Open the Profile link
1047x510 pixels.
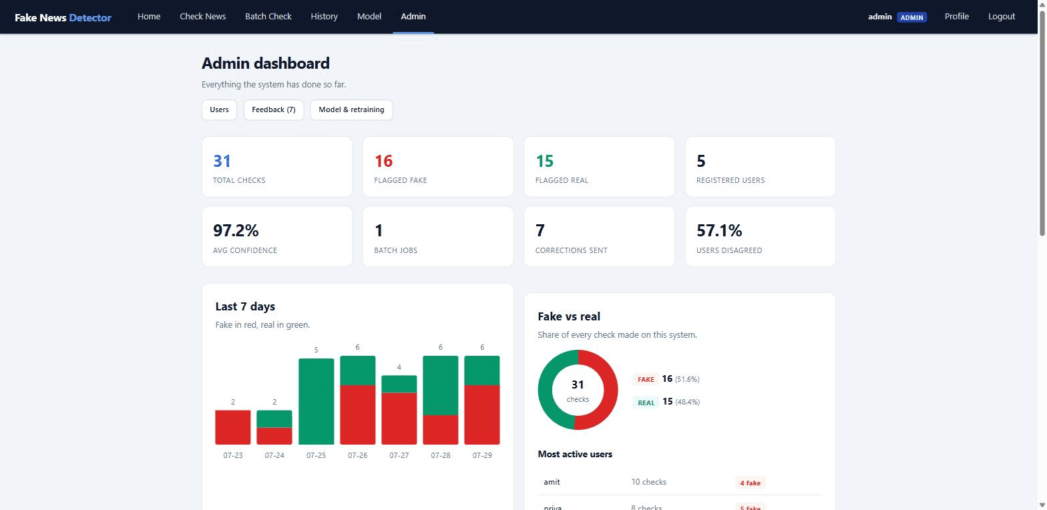point(957,17)
